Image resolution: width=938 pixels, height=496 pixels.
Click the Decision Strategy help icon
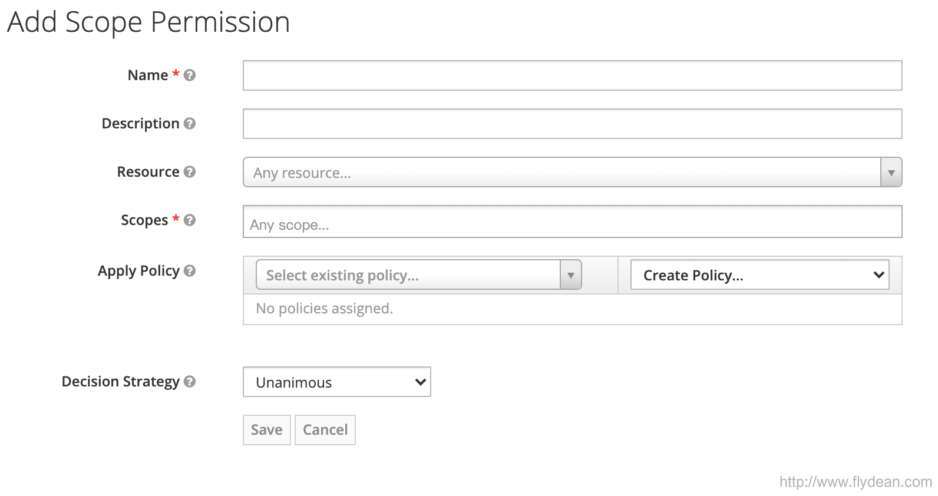(x=189, y=382)
